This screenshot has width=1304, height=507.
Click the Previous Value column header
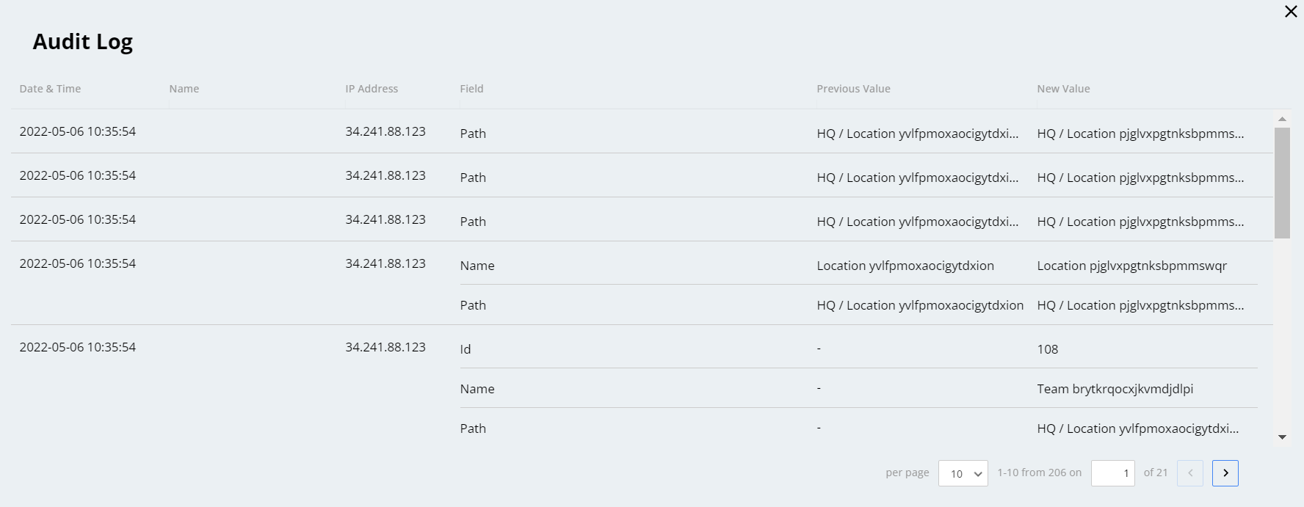point(853,88)
